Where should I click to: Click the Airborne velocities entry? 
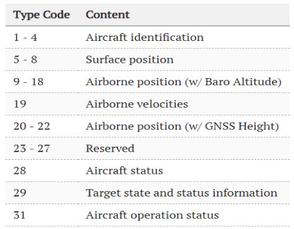coord(137,104)
